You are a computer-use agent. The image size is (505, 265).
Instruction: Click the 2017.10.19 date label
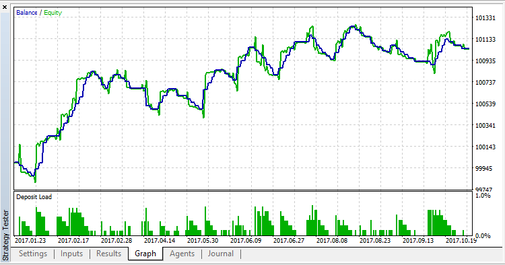[x=461, y=241]
